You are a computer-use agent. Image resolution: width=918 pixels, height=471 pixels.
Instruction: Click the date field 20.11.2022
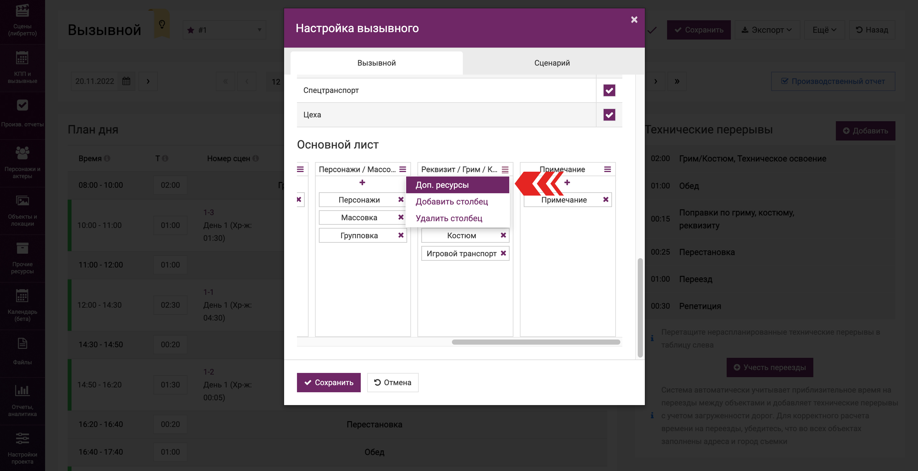coord(94,81)
